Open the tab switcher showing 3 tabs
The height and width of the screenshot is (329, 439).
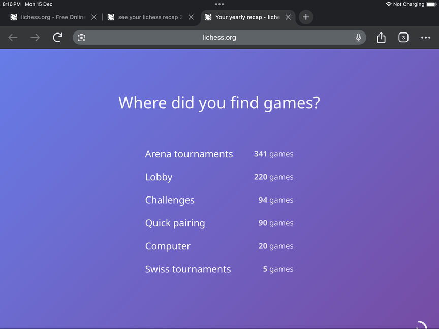[x=403, y=38]
